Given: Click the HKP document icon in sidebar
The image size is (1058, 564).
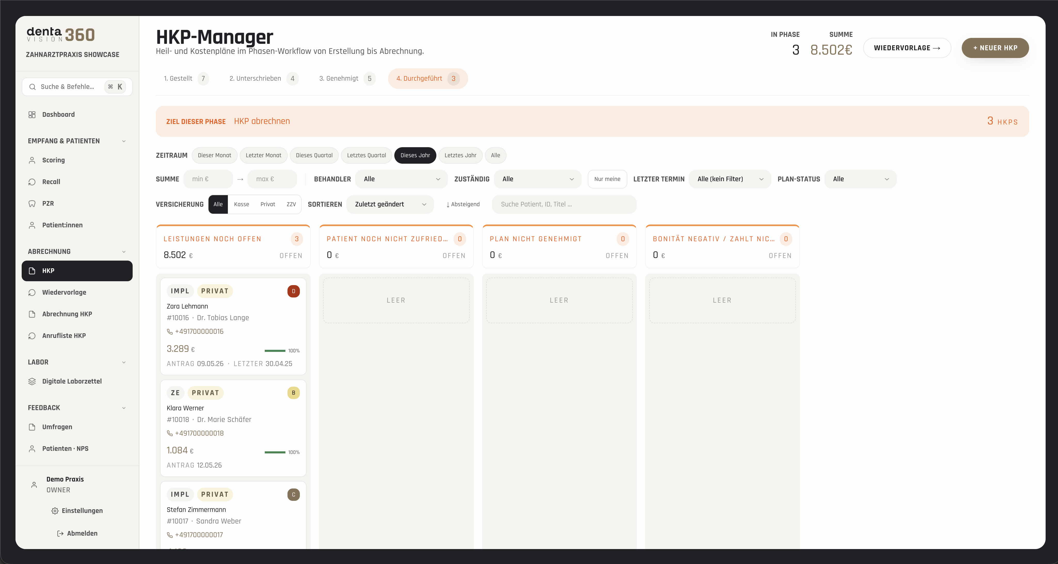Looking at the screenshot, I should (x=32, y=271).
